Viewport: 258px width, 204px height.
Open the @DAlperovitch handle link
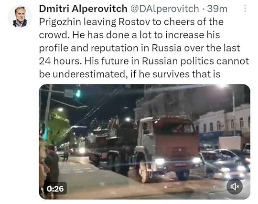pyautogui.click(x=165, y=9)
